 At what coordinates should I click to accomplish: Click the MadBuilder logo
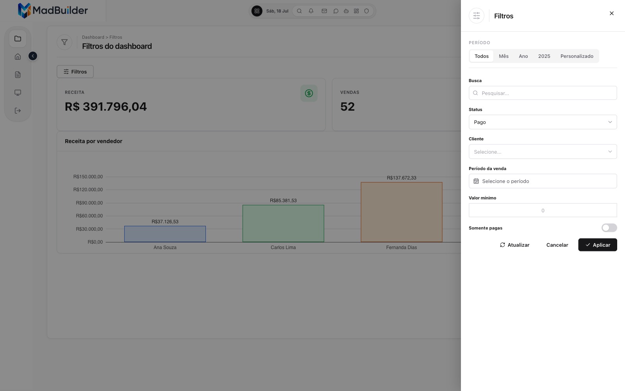coord(53,11)
